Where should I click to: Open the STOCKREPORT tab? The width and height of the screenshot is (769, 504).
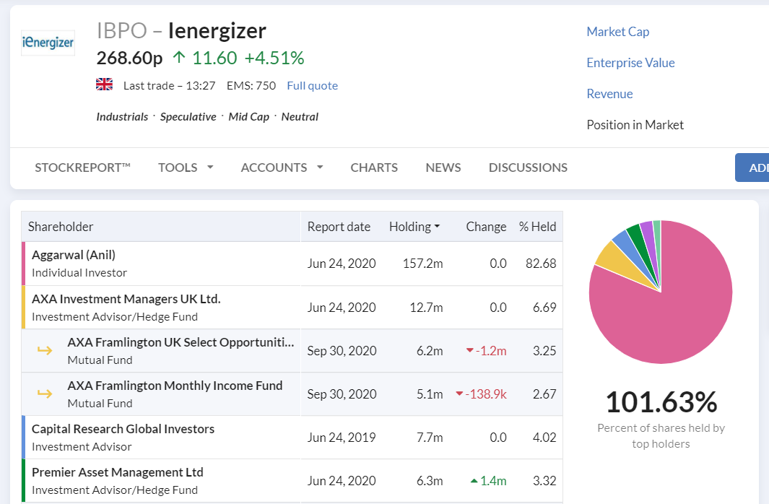point(82,168)
